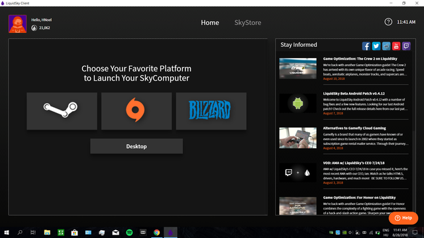
Task: Launch SkyComputer with the Blizzard platform
Action: click(x=211, y=111)
